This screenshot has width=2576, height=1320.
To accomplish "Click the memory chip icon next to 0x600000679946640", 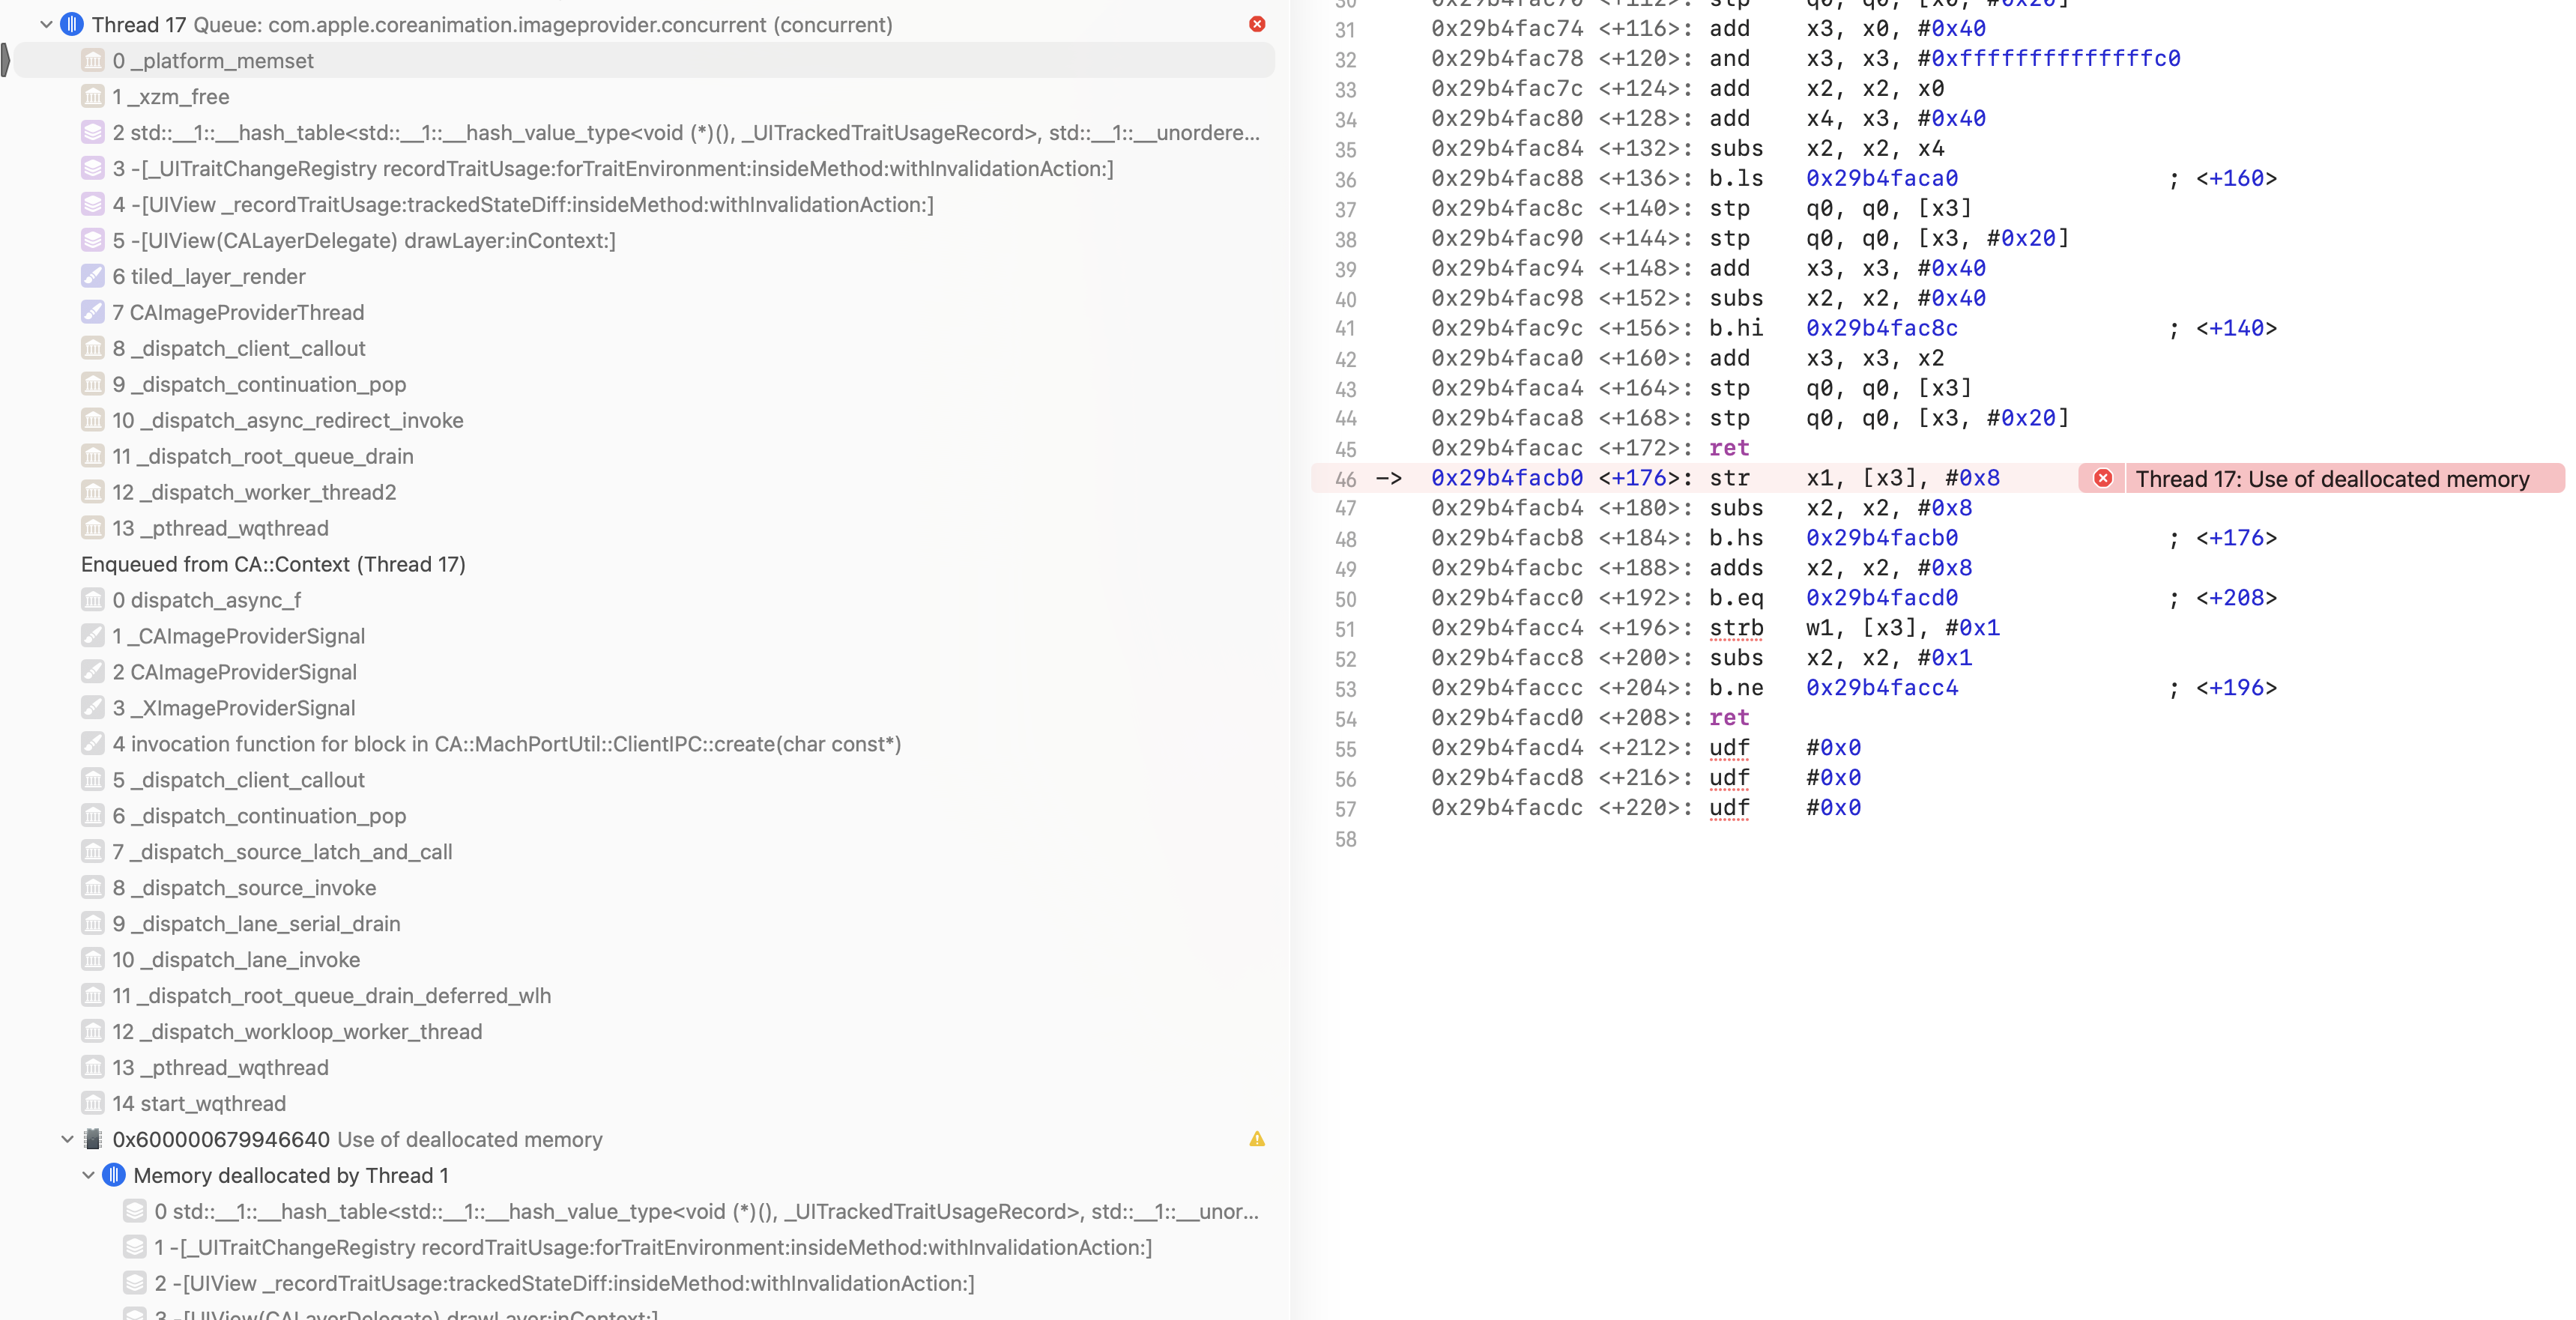I will 93,1139.
